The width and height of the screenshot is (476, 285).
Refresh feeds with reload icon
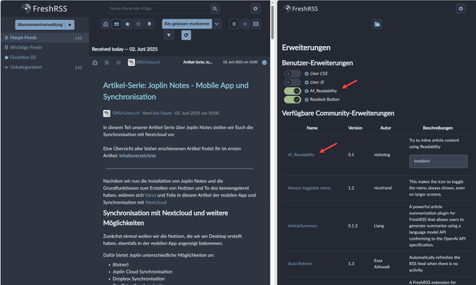pos(186,35)
